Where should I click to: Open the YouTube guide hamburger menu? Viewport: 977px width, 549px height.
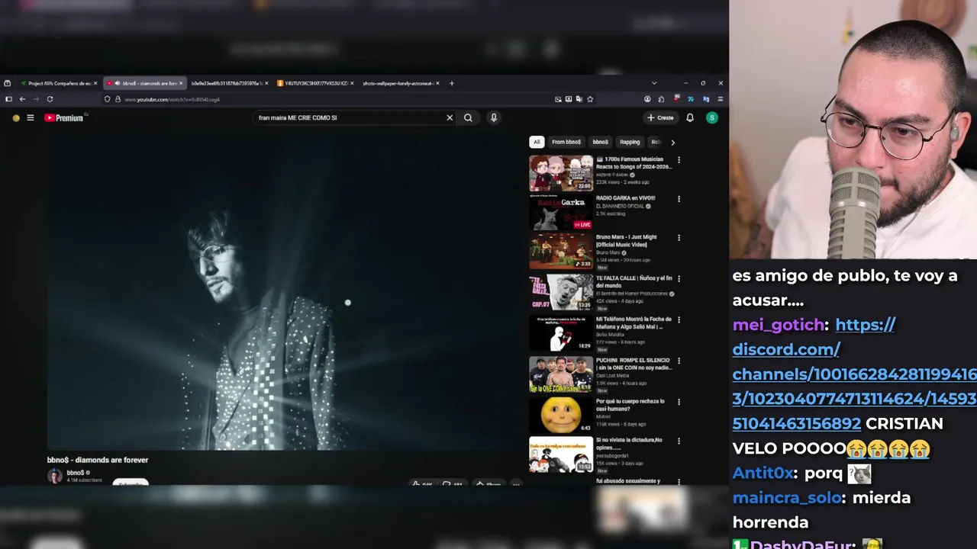click(x=31, y=117)
